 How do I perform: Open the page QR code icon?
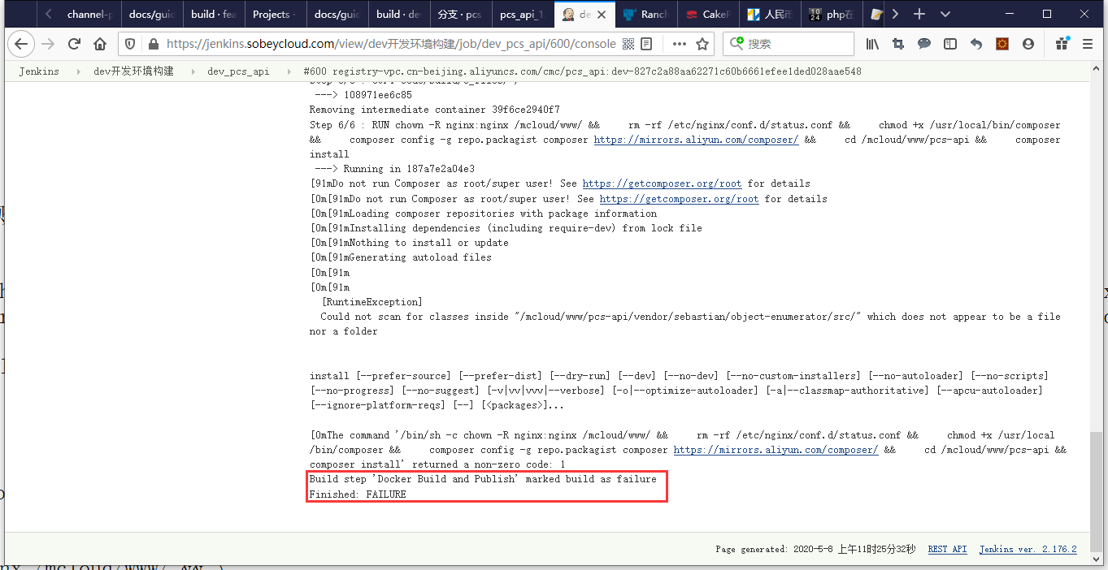tap(629, 44)
